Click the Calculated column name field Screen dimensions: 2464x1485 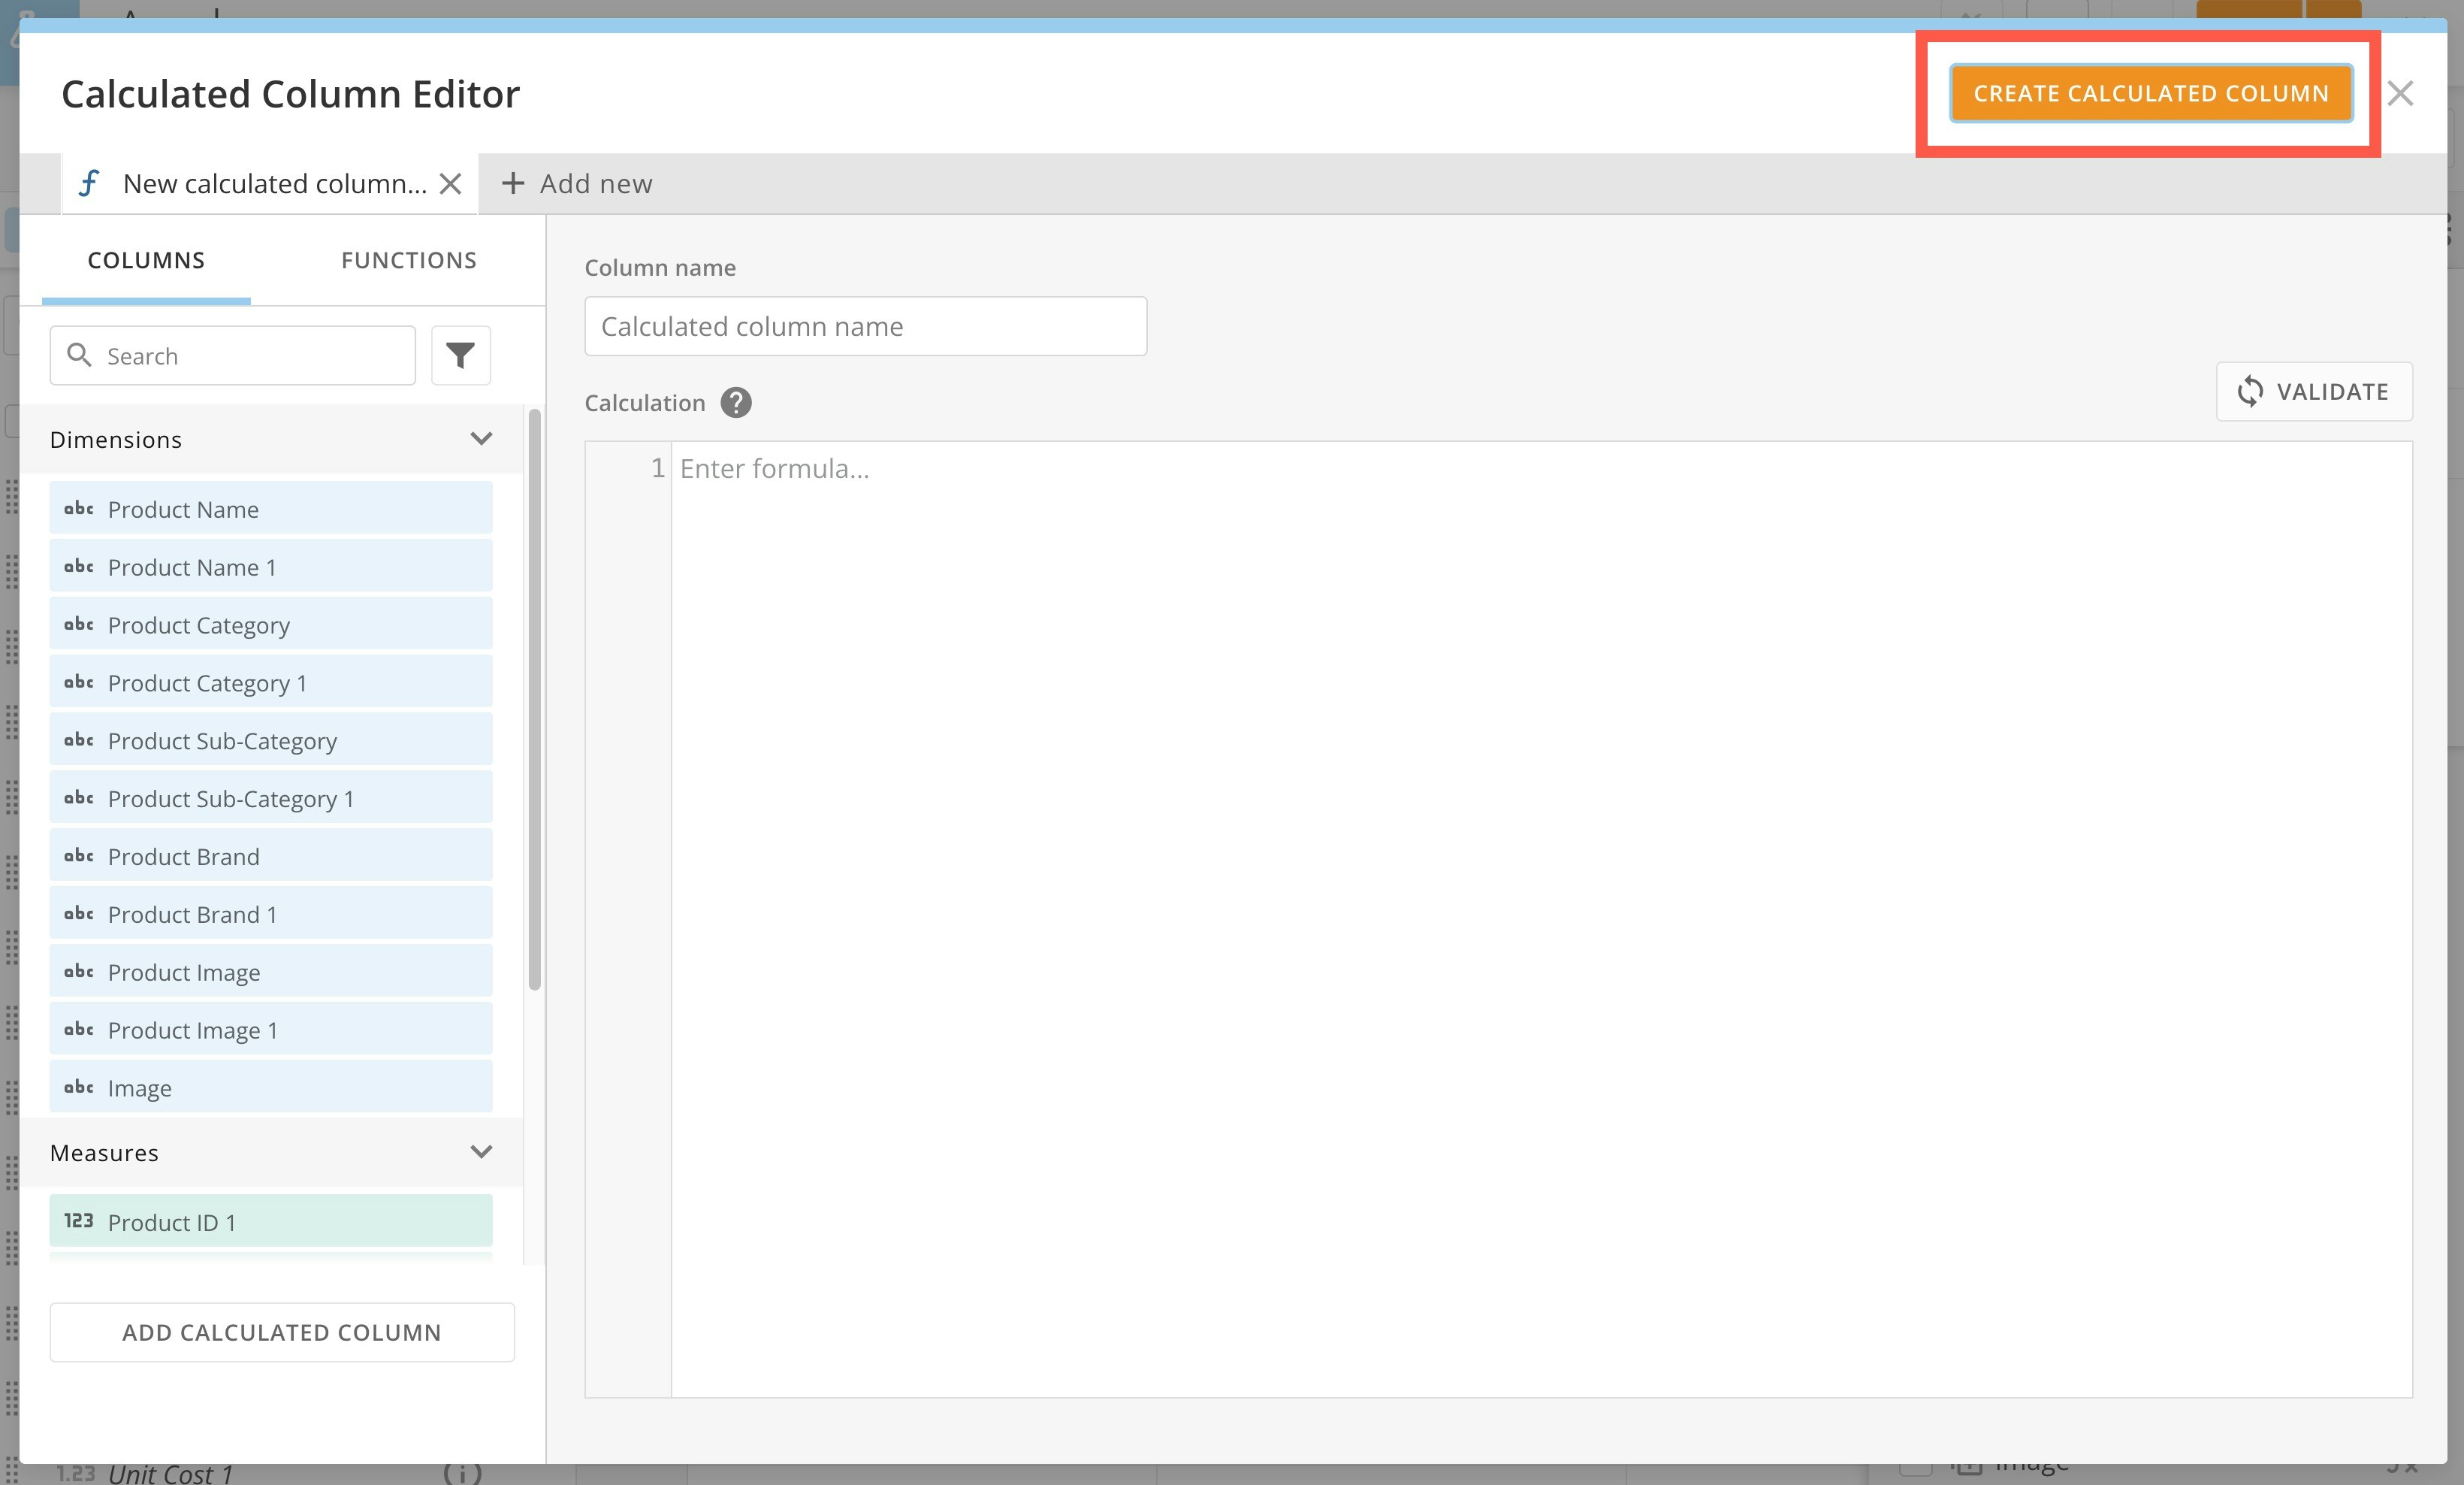865,326
